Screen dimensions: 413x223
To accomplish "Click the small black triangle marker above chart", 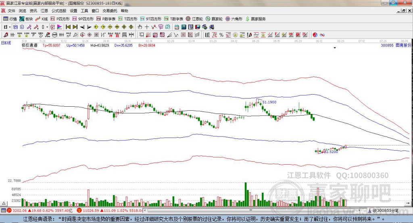I will pyautogui.click(x=335, y=48).
